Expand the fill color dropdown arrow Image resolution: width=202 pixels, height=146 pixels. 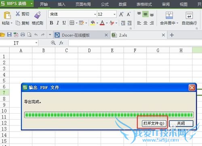(x=97, y=23)
